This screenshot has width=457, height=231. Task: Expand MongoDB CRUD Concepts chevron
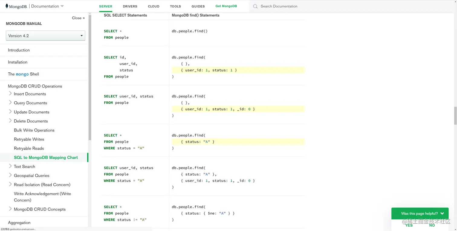[x=10, y=209]
